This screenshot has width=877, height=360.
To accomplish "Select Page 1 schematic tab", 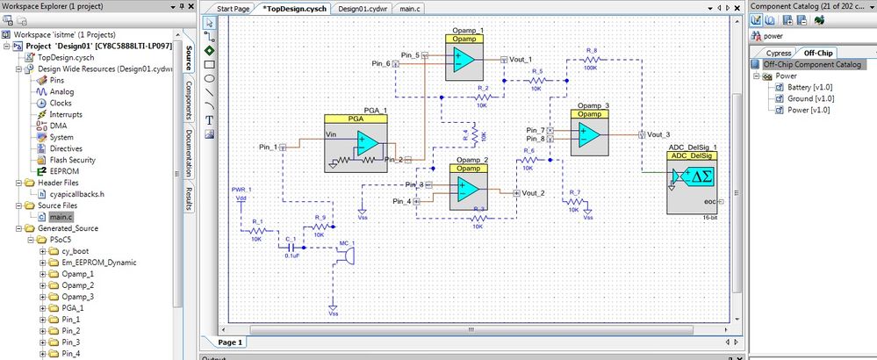I will point(230,342).
